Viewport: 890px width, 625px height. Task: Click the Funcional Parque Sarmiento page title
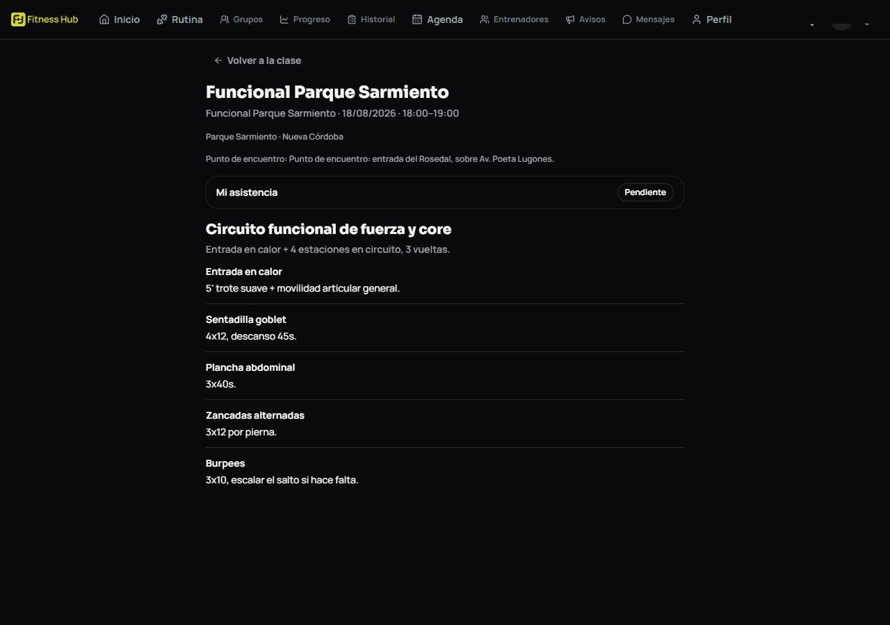(327, 92)
